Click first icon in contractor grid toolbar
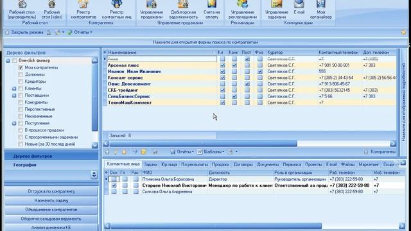The height and width of the screenshot is (231, 411). pos(107,151)
